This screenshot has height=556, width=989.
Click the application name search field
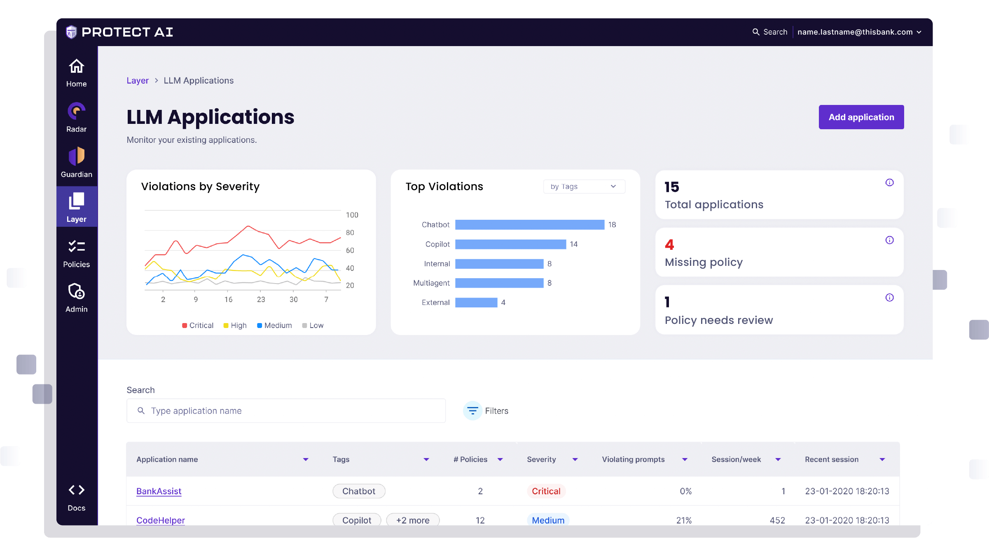pos(286,411)
